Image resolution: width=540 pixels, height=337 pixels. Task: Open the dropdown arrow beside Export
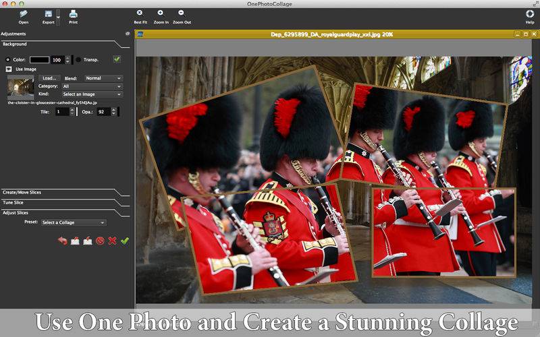coord(58,18)
